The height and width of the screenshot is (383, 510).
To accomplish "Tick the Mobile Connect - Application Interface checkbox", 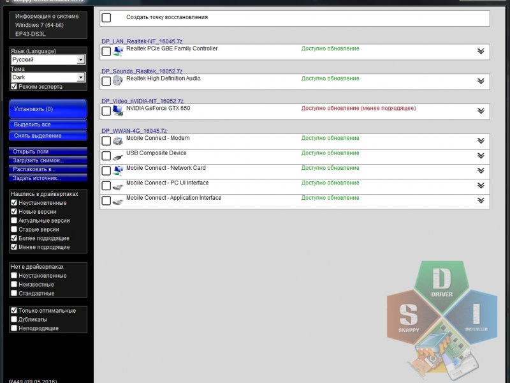I will pos(106,200).
